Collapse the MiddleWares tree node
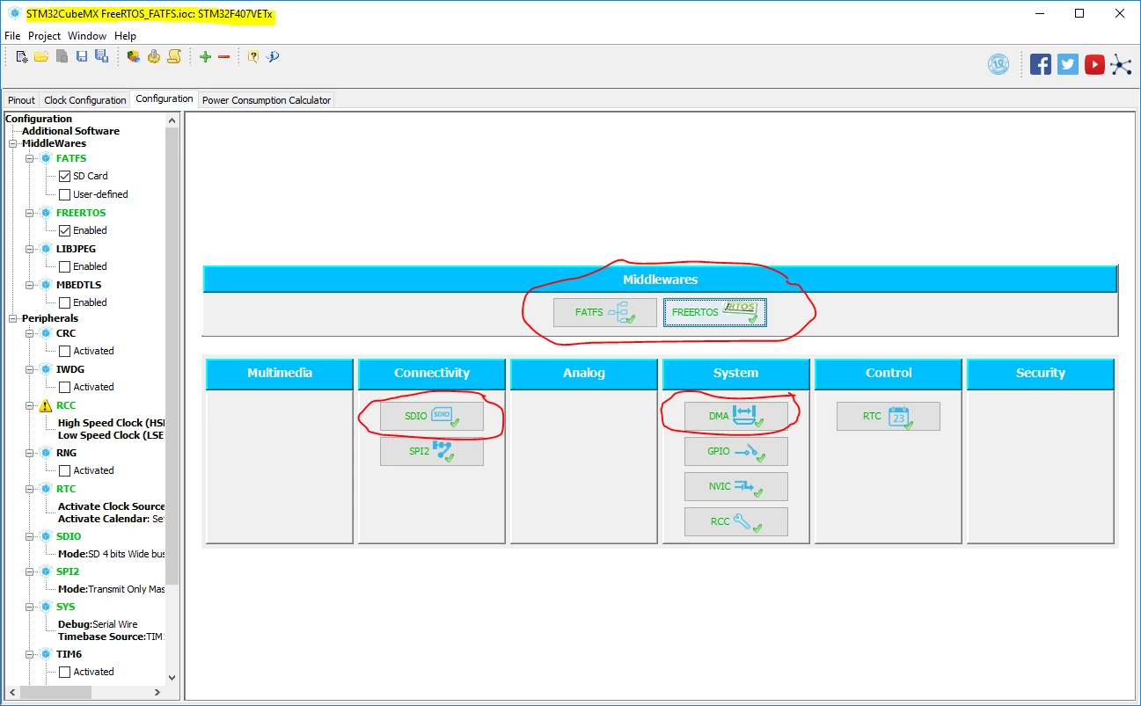The image size is (1141, 706). click(x=13, y=143)
